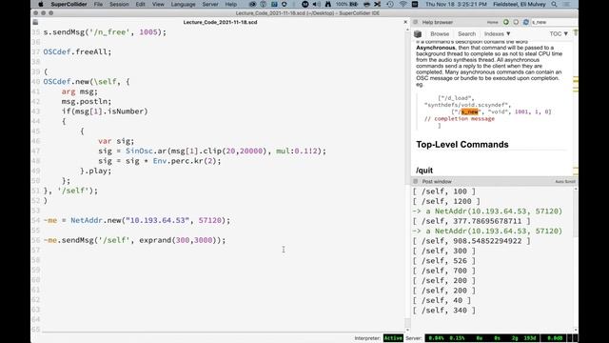Screen dimensions: 609x343
Task: Click forward navigation button in Help browser
Action: 516,22
